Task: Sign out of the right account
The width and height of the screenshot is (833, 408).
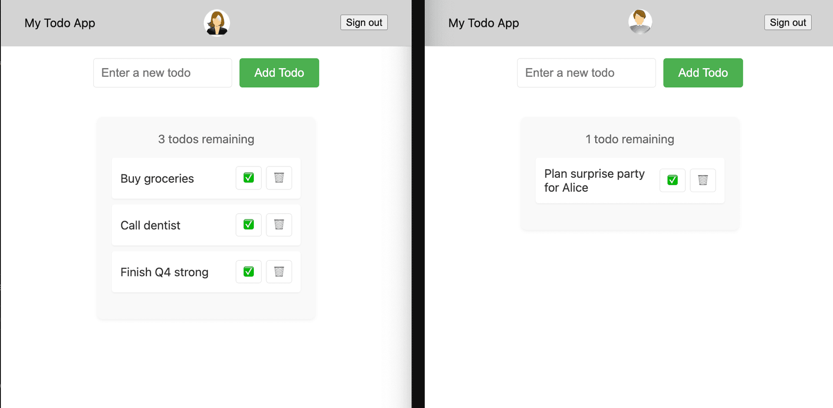Action: click(x=787, y=22)
